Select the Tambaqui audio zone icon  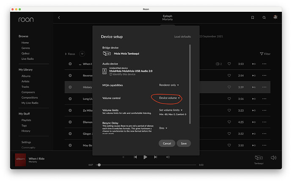[259, 158]
